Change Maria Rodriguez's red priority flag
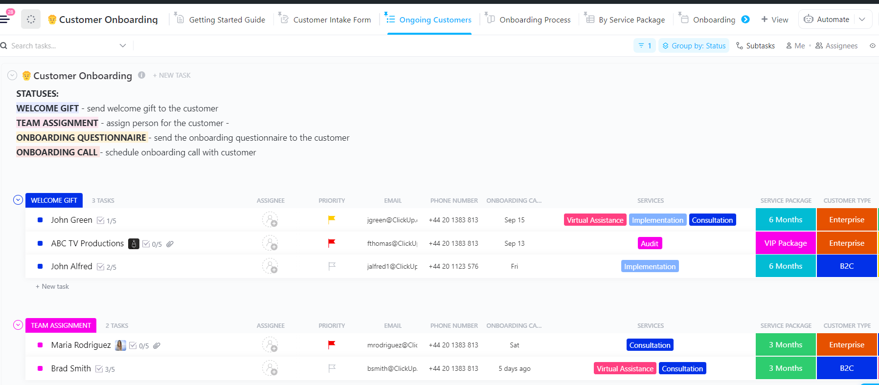Viewport: 879px width, 385px height. (332, 344)
